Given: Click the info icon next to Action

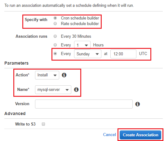Looking at the screenshot, I should [x=64, y=75].
